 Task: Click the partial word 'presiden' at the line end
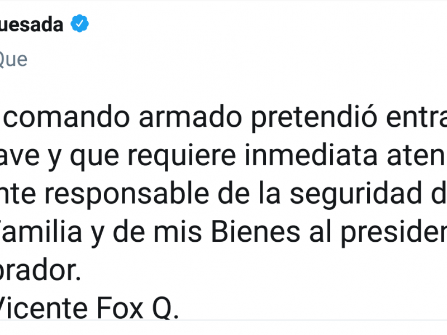[394, 233]
